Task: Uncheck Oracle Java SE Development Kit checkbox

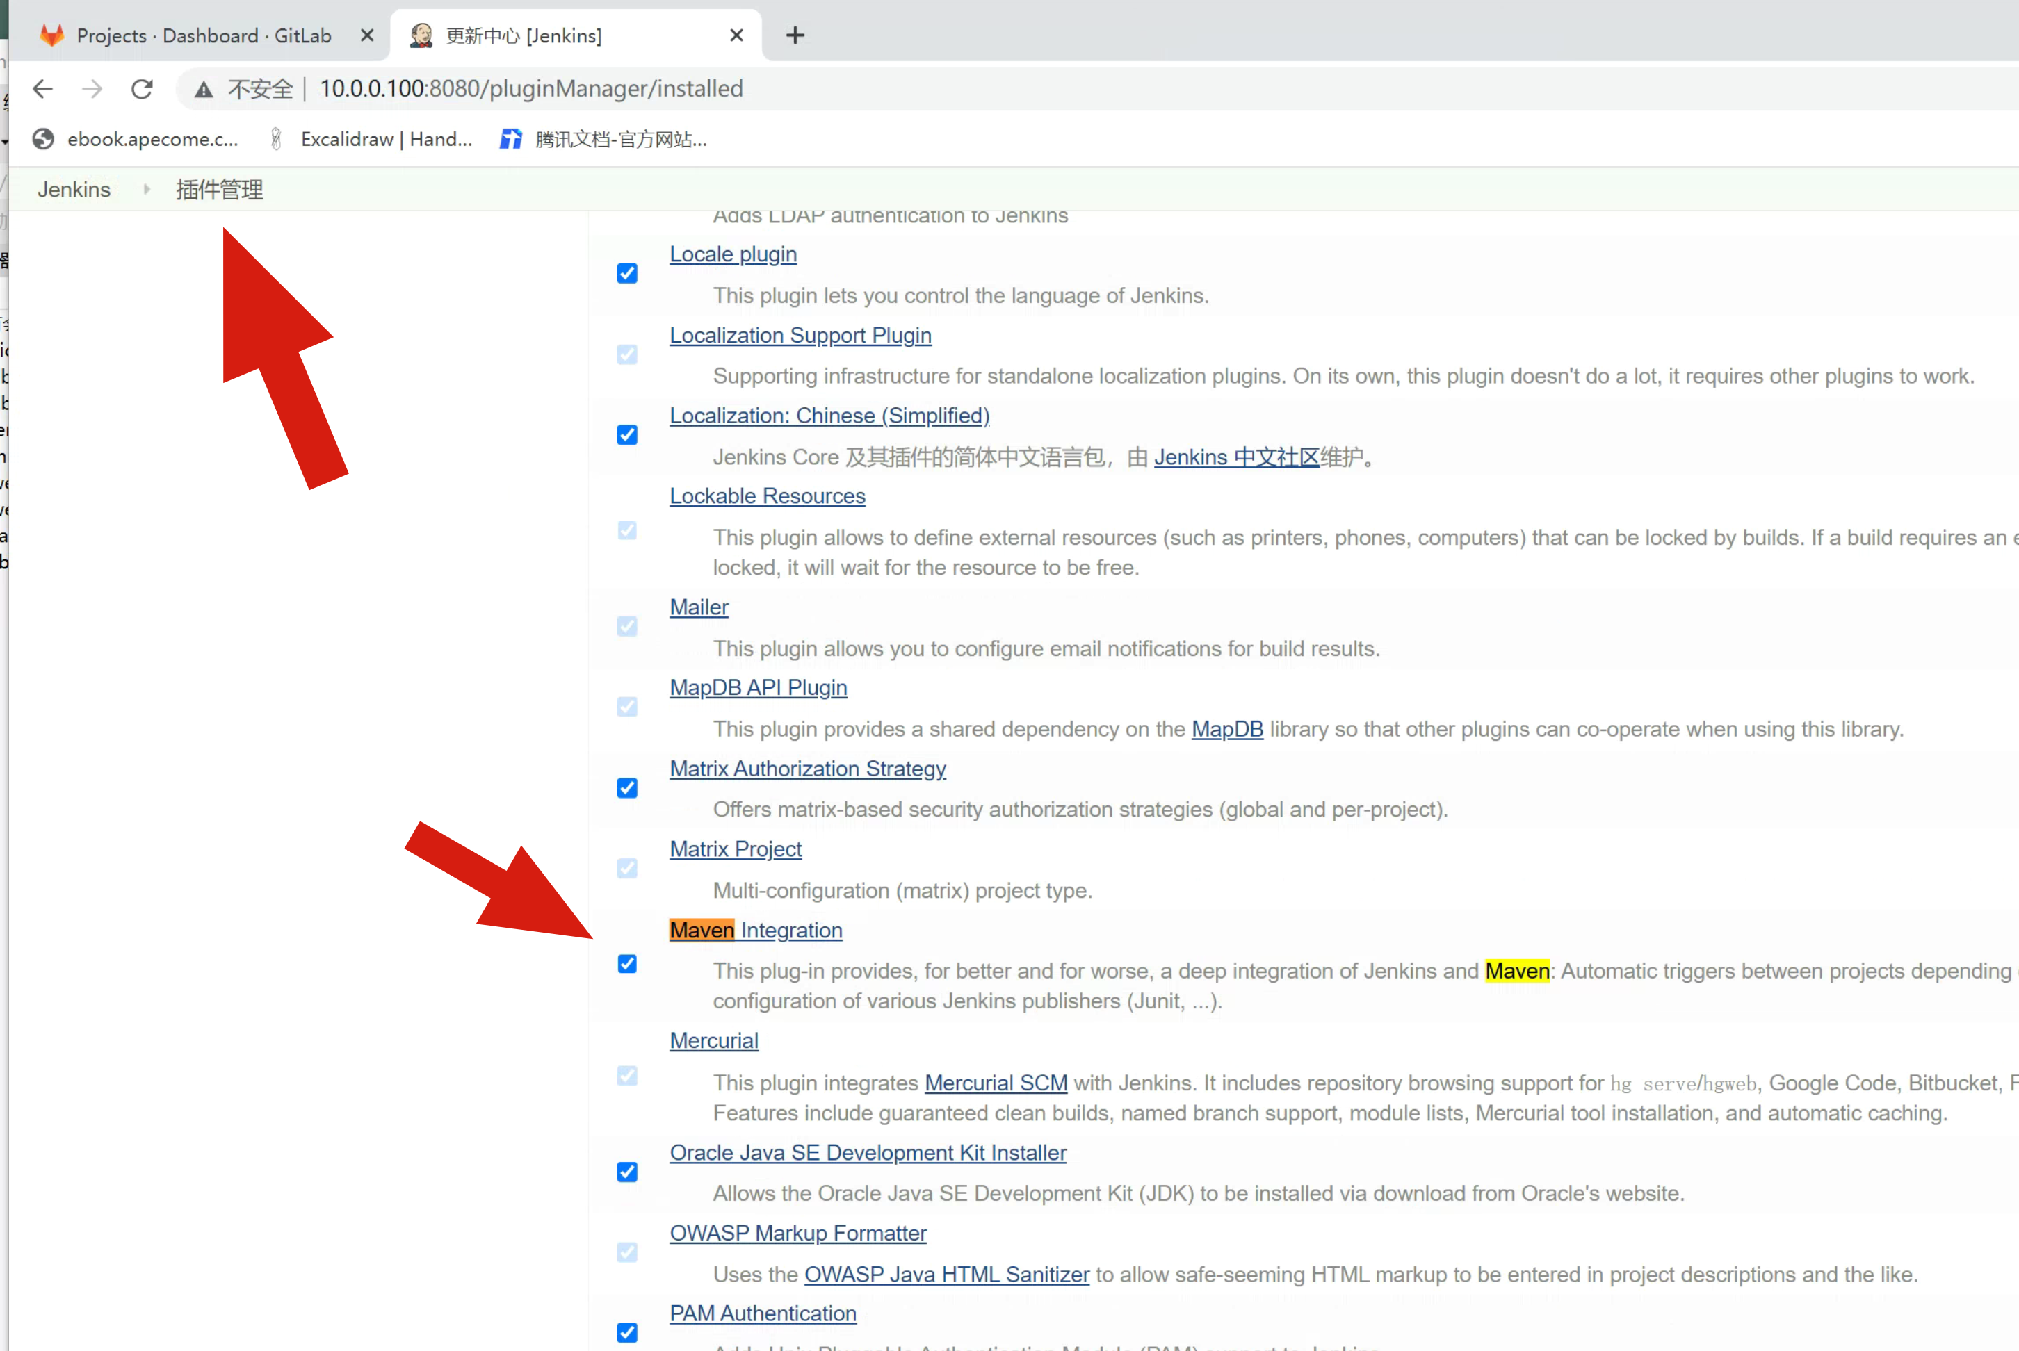Action: click(x=627, y=1172)
